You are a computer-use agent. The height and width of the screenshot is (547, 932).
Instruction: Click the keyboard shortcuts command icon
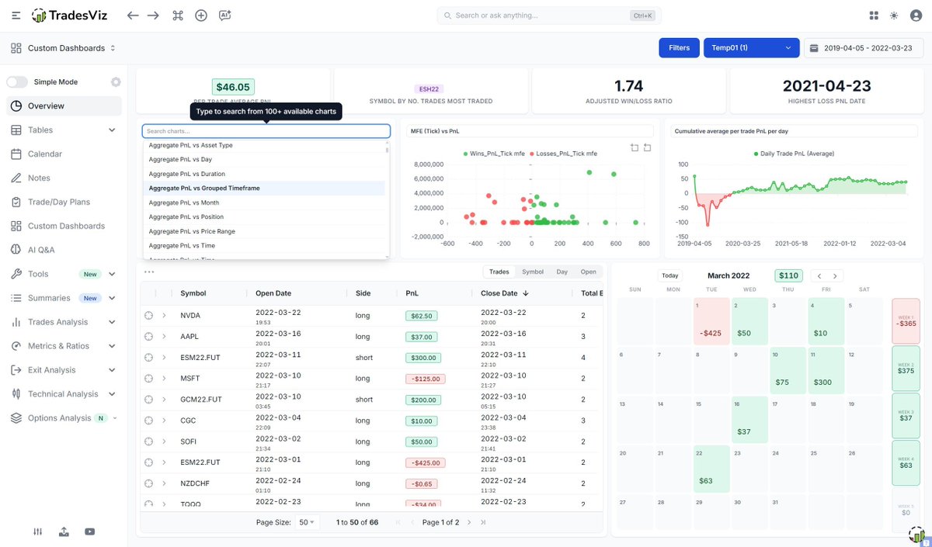click(x=178, y=16)
